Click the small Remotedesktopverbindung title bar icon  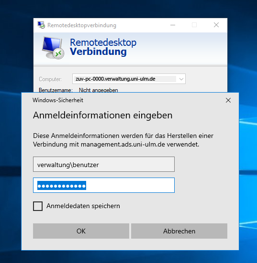point(41,25)
